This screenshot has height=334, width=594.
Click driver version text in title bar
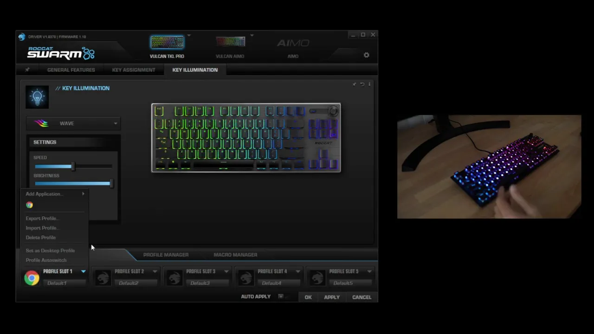click(x=57, y=37)
